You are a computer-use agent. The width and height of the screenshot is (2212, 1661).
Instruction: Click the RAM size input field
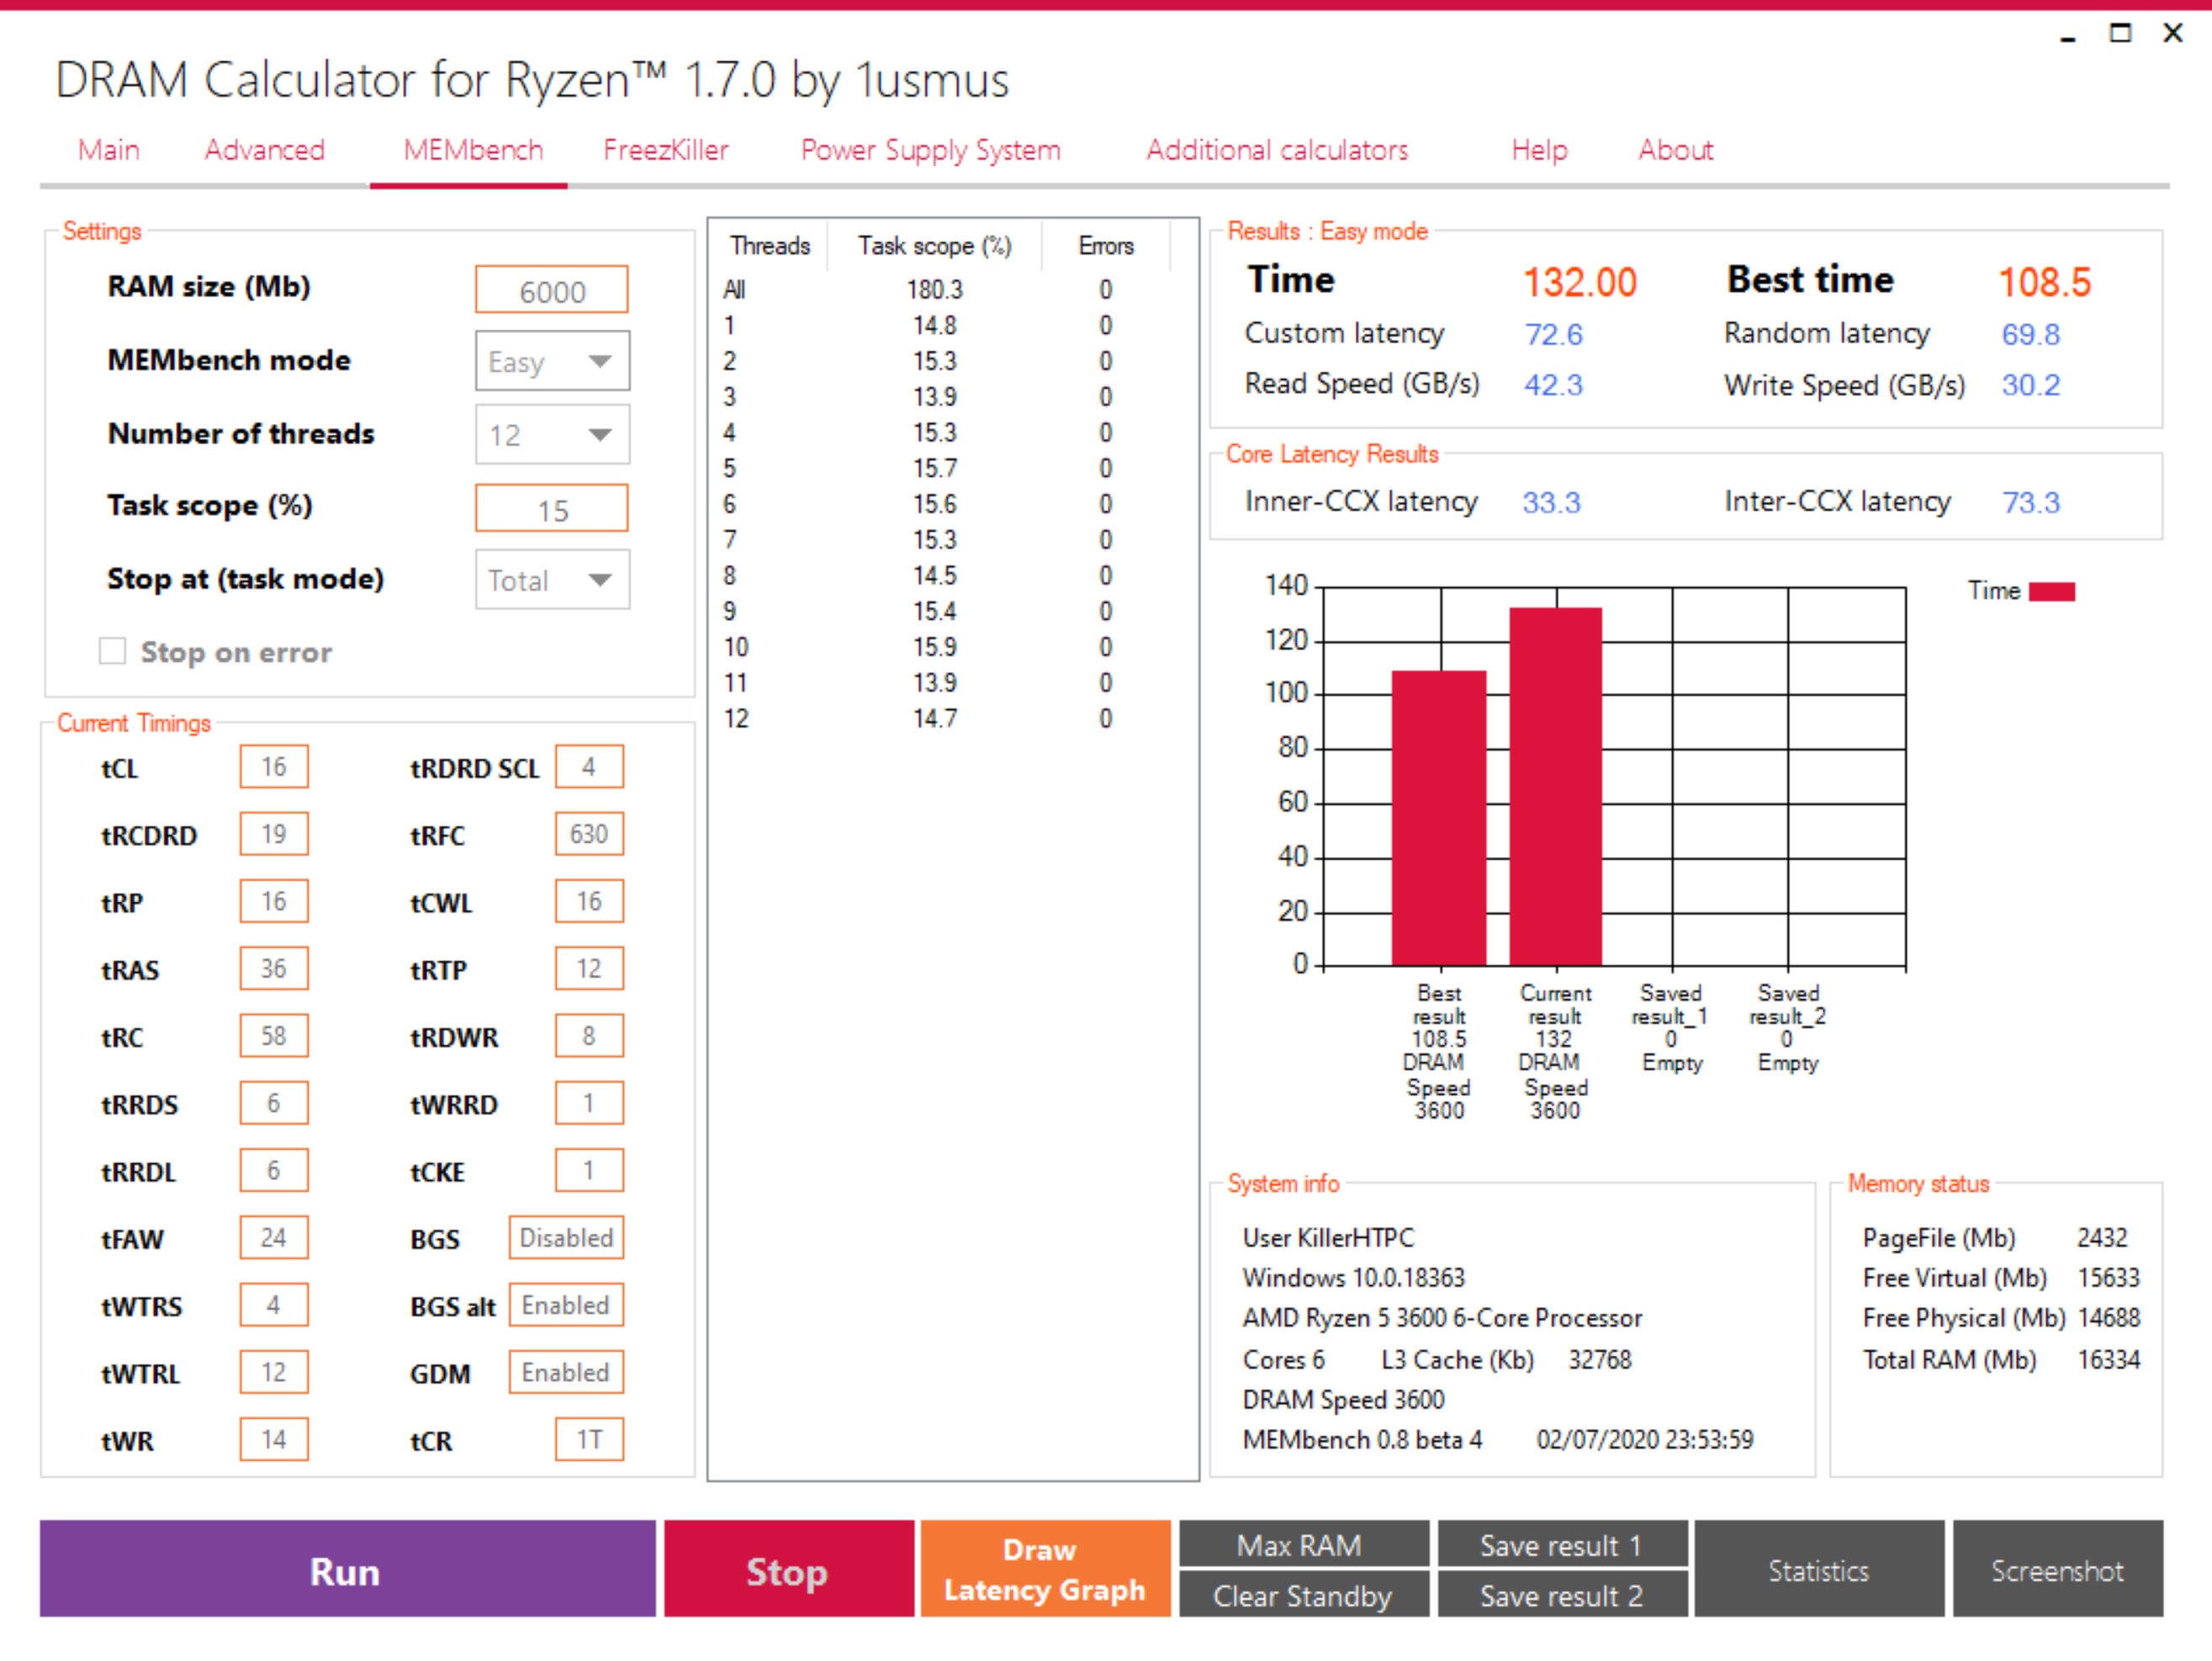point(552,291)
